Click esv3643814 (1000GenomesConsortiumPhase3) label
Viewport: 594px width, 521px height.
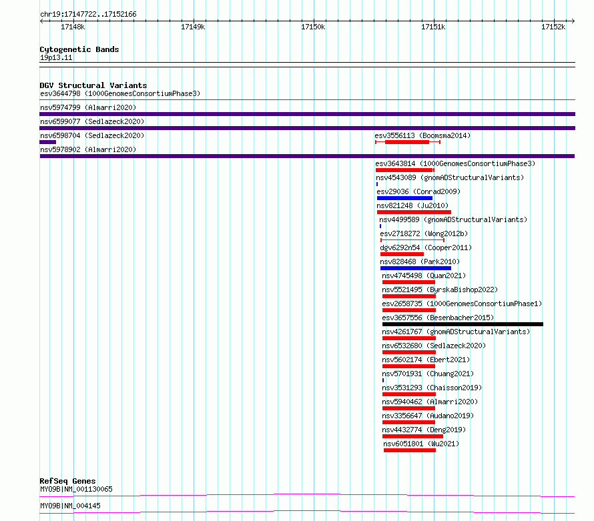coord(455,163)
